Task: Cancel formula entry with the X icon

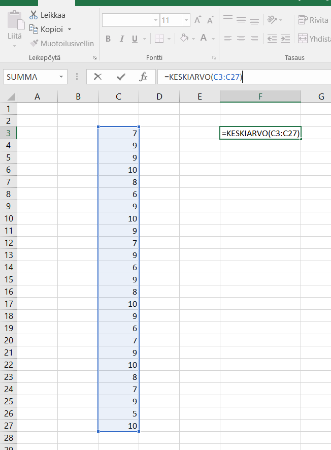Action: [98, 77]
